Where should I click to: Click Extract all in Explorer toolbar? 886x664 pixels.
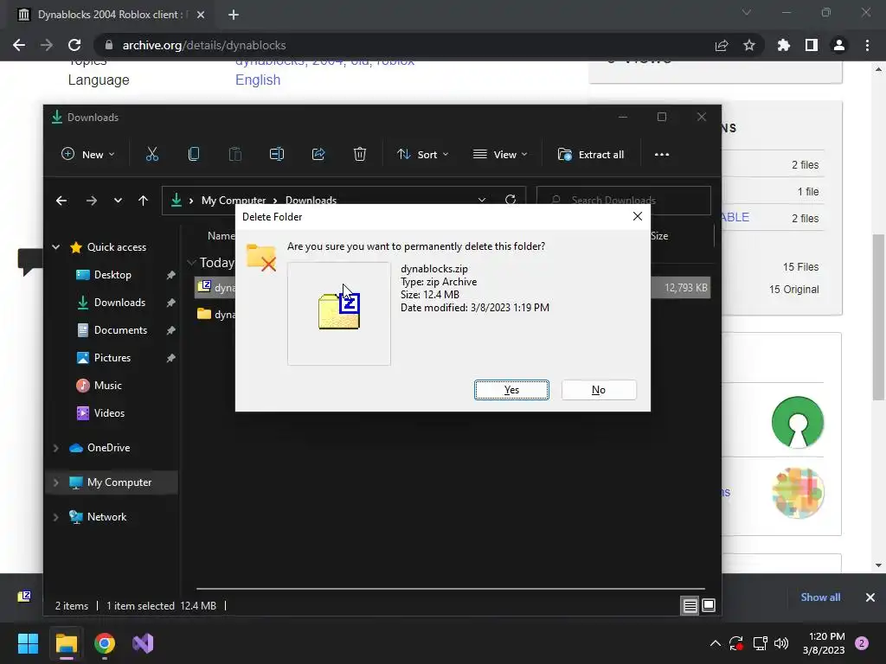click(x=591, y=154)
